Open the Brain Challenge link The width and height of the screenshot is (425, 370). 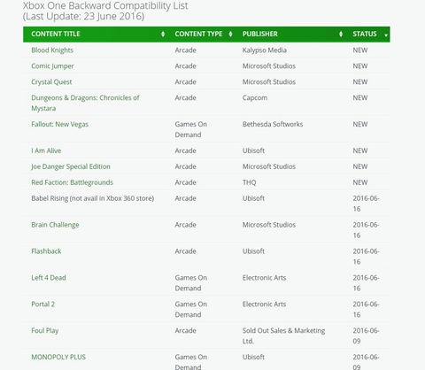pyautogui.click(x=55, y=225)
